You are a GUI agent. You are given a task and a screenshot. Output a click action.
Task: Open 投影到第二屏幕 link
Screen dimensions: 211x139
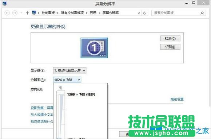42,108
